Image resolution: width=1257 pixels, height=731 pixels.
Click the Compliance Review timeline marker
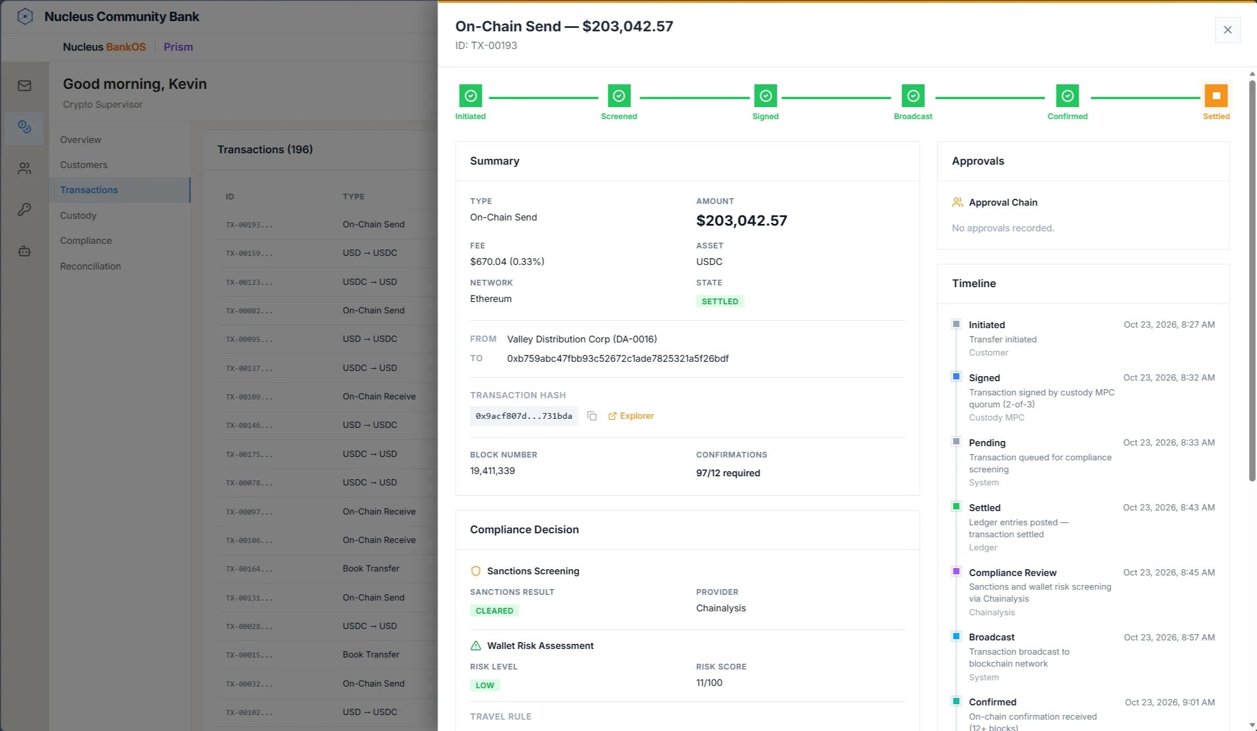coord(956,571)
